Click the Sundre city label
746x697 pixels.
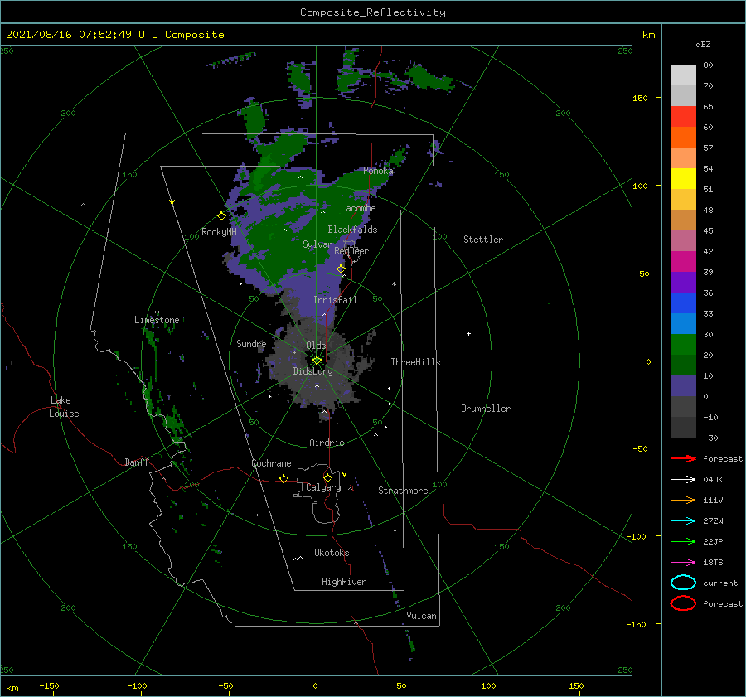(251, 343)
